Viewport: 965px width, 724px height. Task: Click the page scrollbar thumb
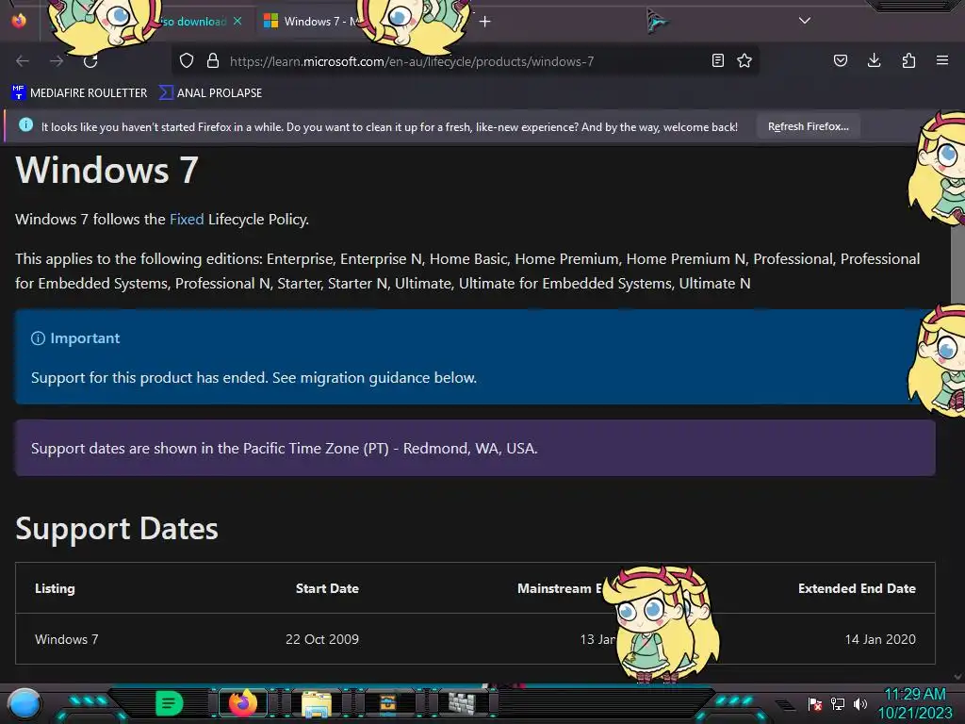pos(957,265)
